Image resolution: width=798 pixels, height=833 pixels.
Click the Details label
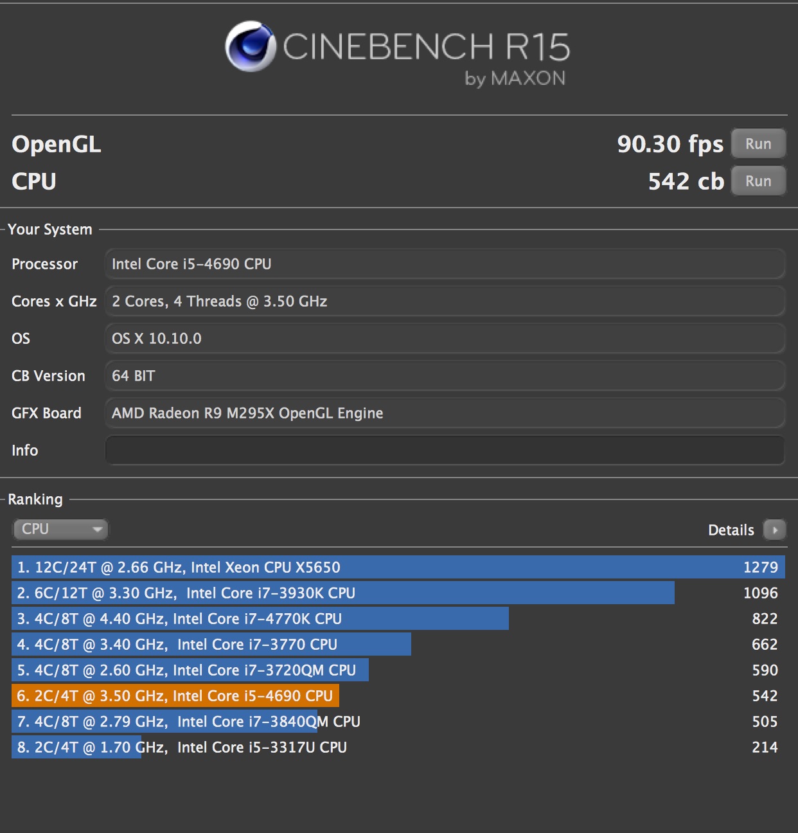(x=731, y=530)
